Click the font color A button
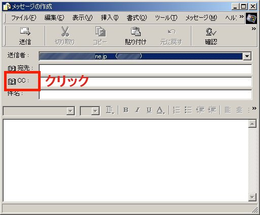This screenshot has width=260, height=215. pos(160,111)
